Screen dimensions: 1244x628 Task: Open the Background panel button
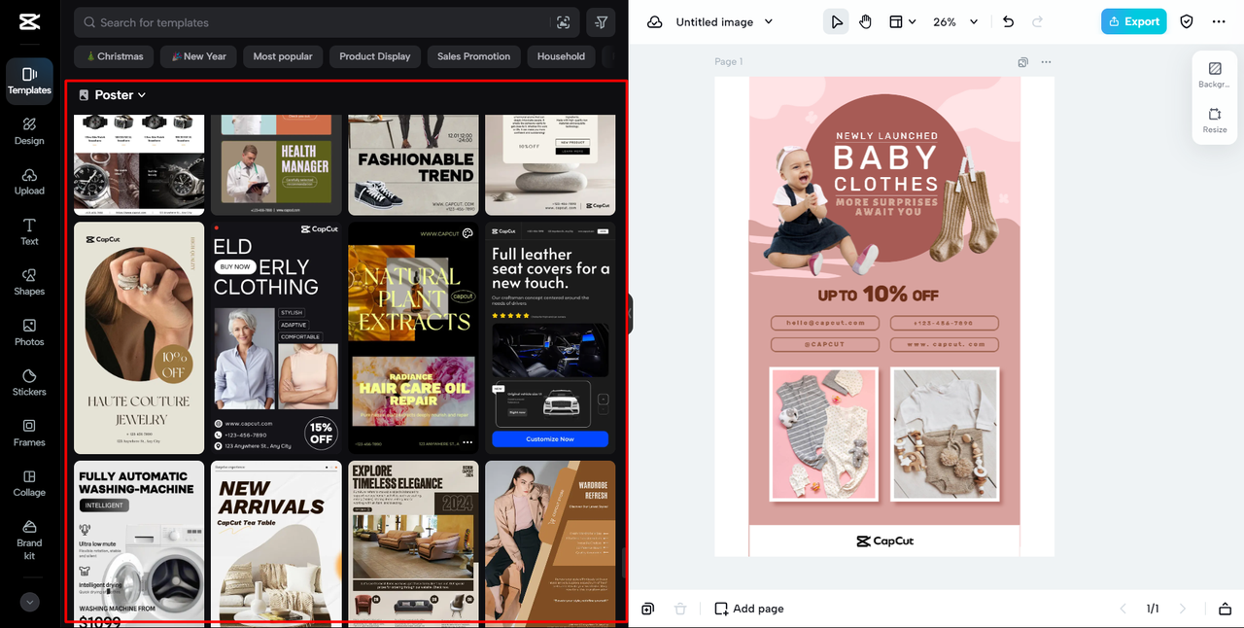click(x=1215, y=75)
